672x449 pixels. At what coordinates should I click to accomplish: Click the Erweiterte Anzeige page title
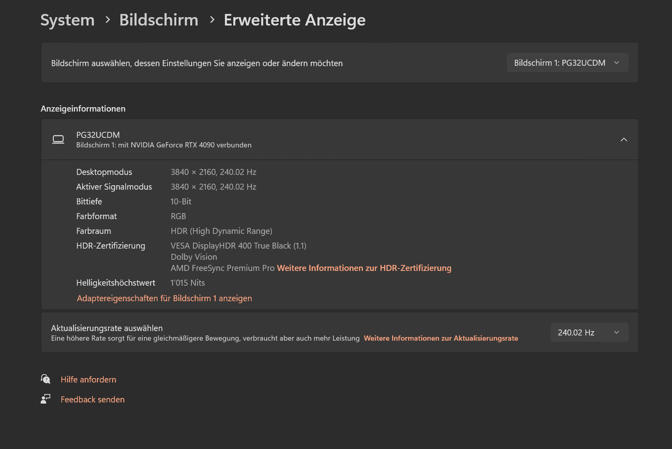tap(294, 20)
